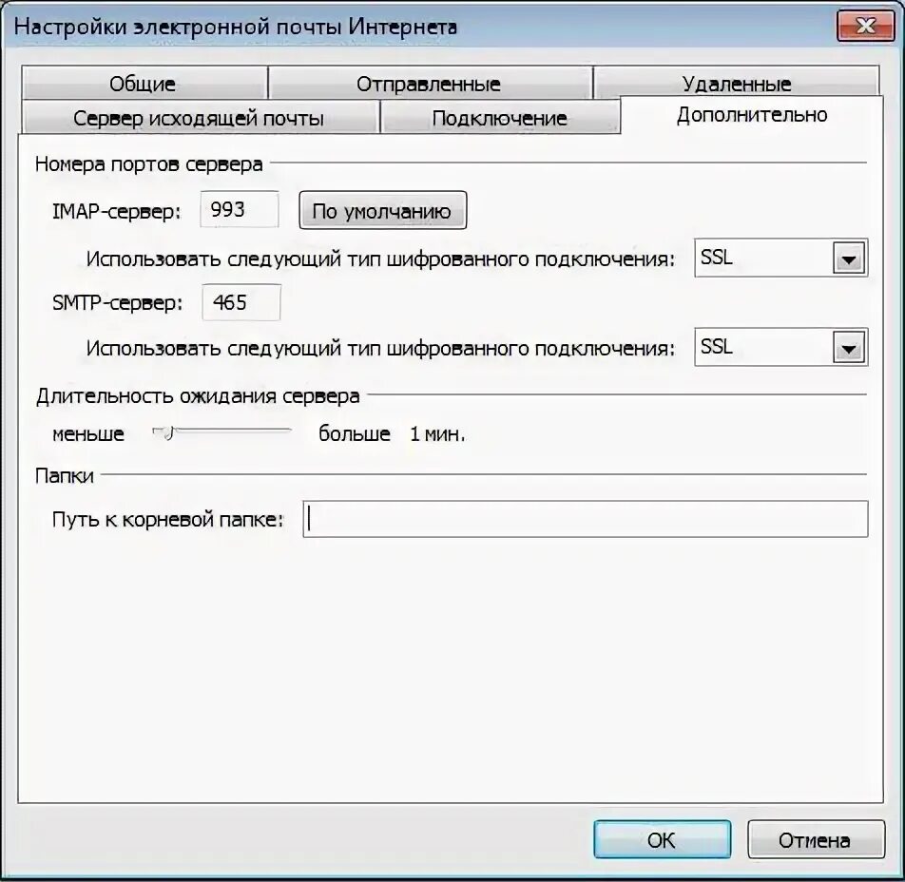Open the Удаленные tab

tap(737, 83)
